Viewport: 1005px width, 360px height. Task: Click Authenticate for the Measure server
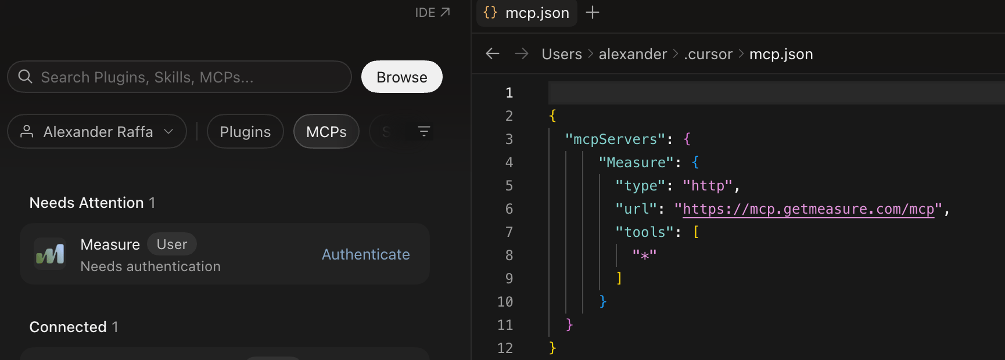(366, 254)
